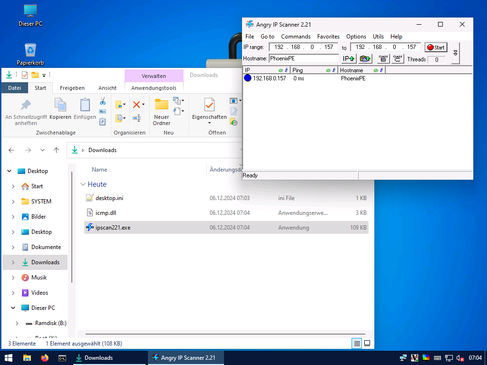
Task: Click the Class B range button
Action: pyautogui.click(x=383, y=59)
